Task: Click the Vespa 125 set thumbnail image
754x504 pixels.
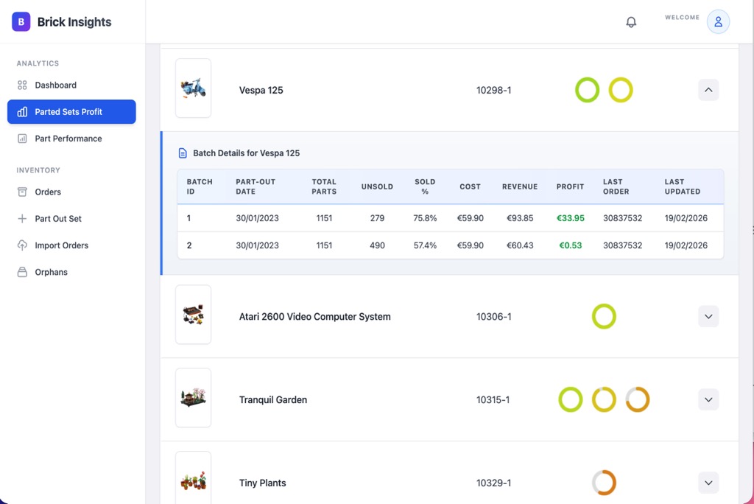Action: click(x=193, y=88)
